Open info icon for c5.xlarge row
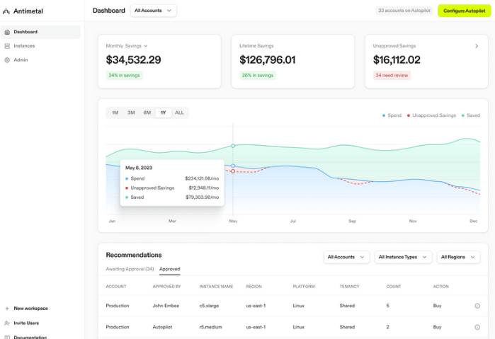This screenshot has height=339, width=495. click(477, 306)
